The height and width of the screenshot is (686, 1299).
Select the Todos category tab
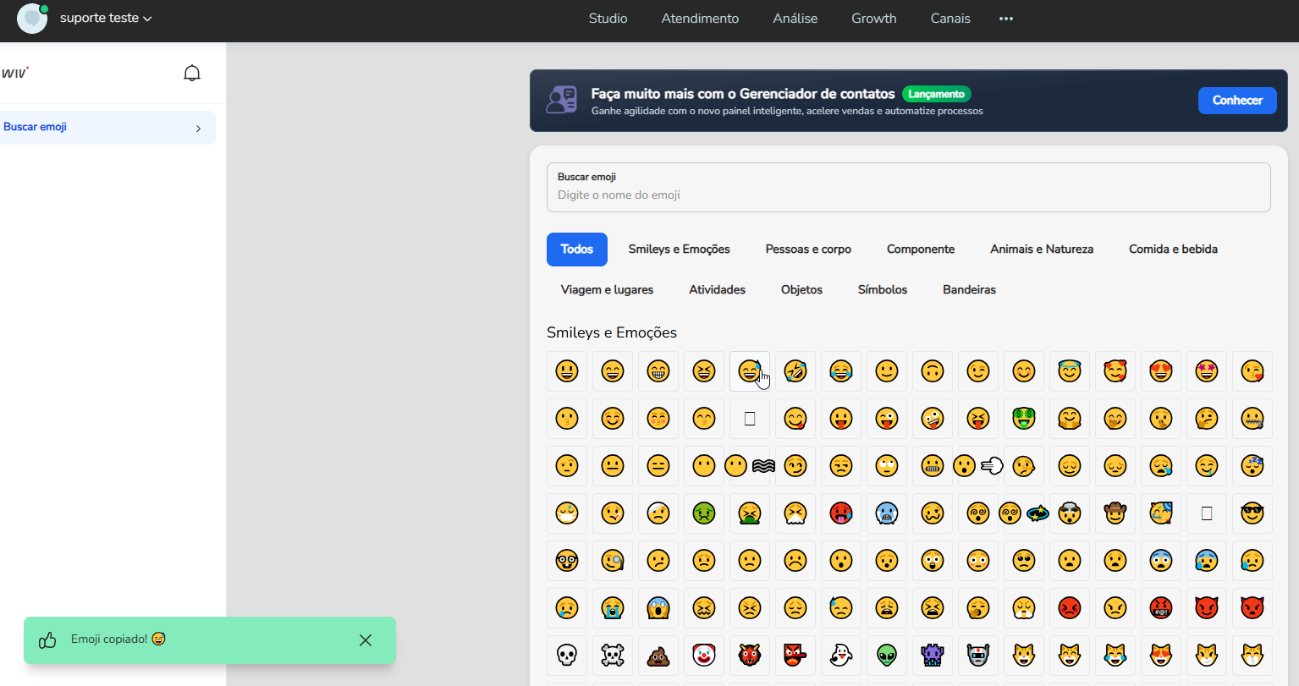click(x=577, y=250)
